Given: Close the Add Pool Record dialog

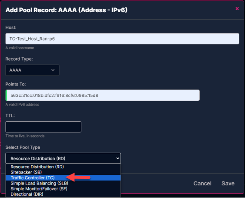Looking at the screenshot, I should 237,9.
